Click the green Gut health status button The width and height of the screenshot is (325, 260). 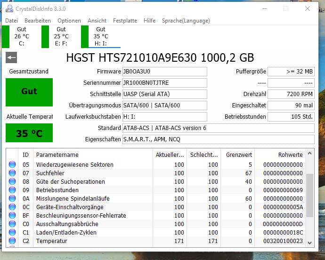pos(29,92)
